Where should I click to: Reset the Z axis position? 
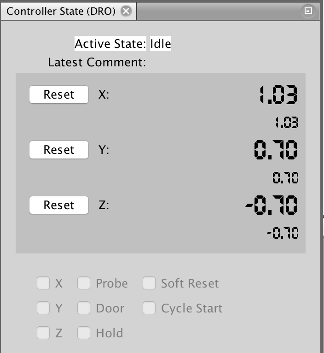[x=59, y=205]
